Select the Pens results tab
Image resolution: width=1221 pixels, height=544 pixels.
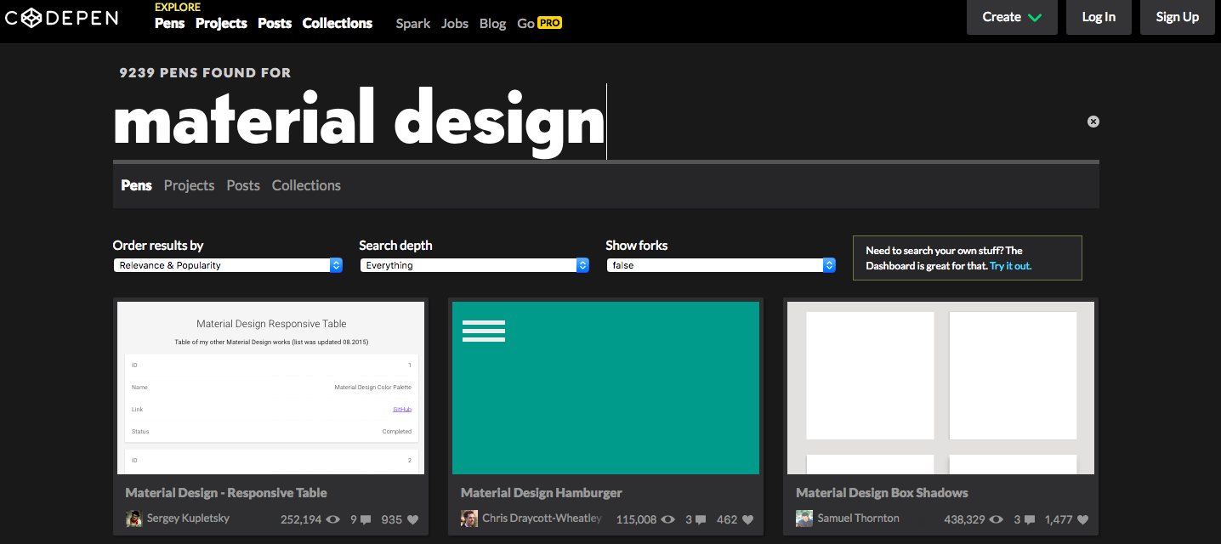coord(137,185)
